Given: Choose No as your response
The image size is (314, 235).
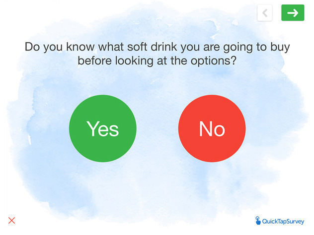Looking at the screenshot, I should pos(212,128).
